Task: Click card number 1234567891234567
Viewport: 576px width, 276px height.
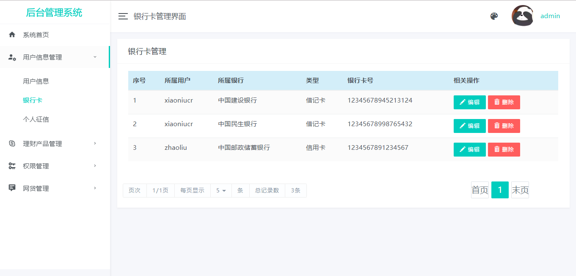Action: pyautogui.click(x=378, y=148)
